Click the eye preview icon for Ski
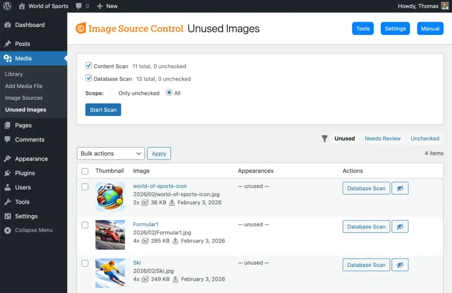The image size is (452, 293). point(400,265)
